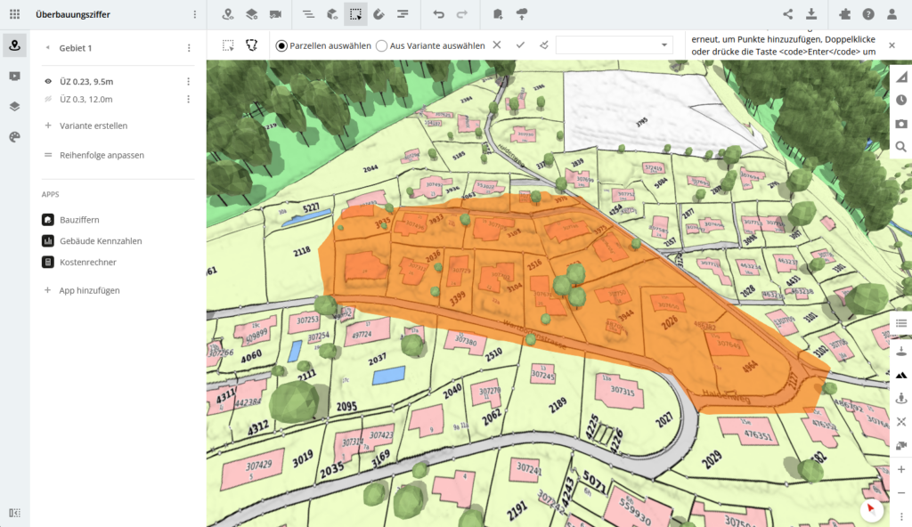The image size is (912, 527).
Task: Open the color palette sidebar panel
Action: (14, 137)
